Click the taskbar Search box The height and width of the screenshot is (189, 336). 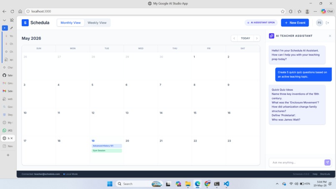139,184
